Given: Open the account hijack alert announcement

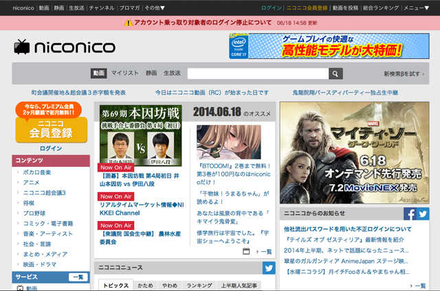Looking at the screenshot, I should click(x=203, y=23).
